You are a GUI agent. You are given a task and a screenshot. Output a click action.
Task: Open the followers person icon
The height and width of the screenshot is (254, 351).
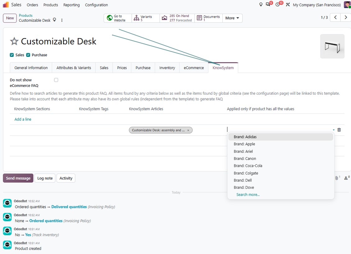[x=346, y=178]
